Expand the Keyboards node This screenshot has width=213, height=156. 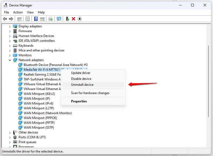pos(10,46)
